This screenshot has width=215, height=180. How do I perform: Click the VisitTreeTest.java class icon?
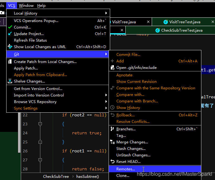[166, 22]
